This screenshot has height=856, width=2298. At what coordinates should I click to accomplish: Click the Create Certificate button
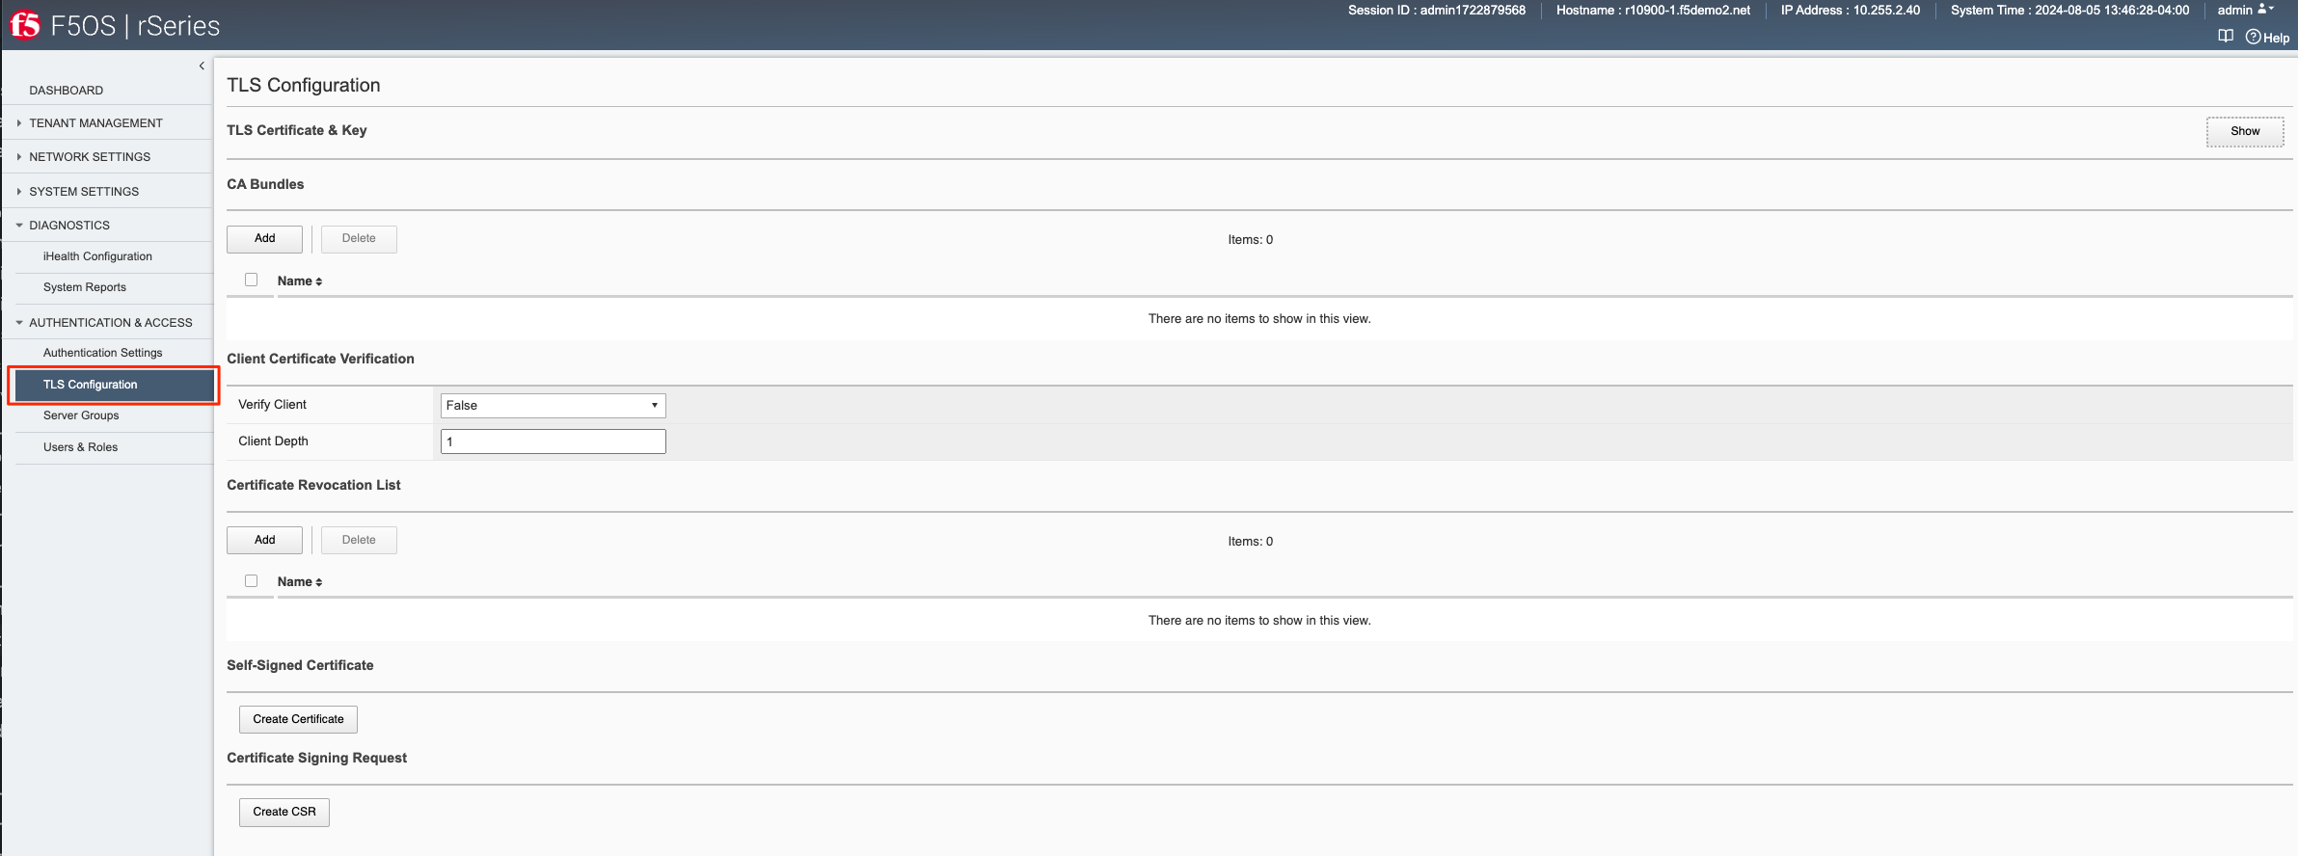(x=298, y=720)
